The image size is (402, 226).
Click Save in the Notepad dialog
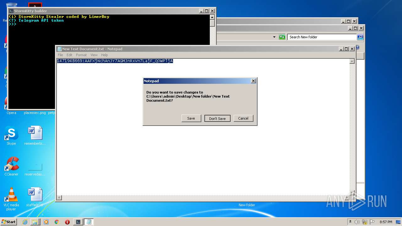(x=191, y=118)
